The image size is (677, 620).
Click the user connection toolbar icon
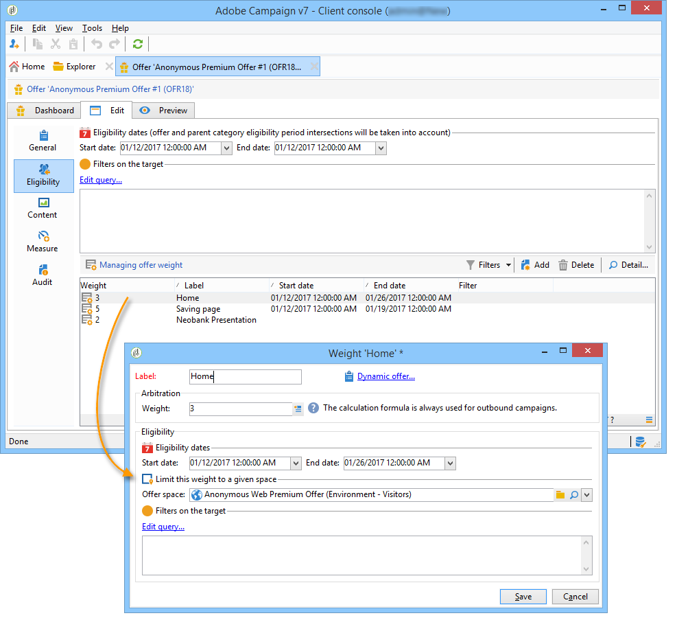pos(14,44)
